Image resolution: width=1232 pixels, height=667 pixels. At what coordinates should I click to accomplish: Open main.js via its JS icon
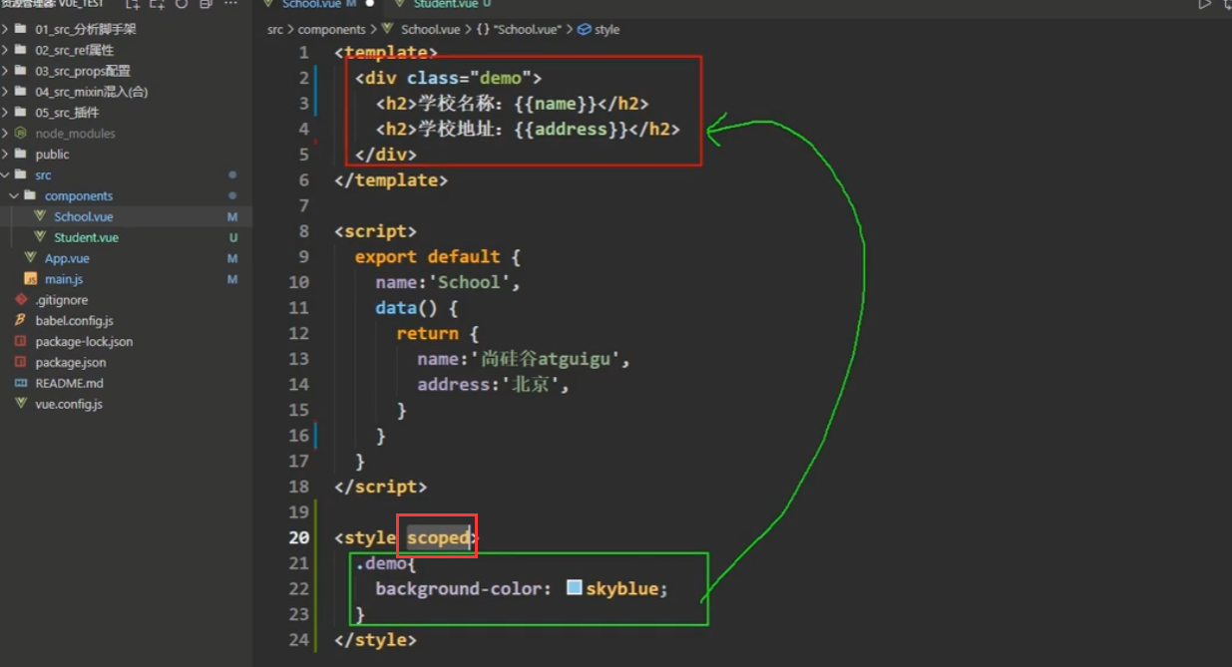click(30, 279)
